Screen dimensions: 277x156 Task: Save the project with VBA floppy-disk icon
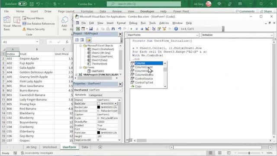click(x=91, y=29)
